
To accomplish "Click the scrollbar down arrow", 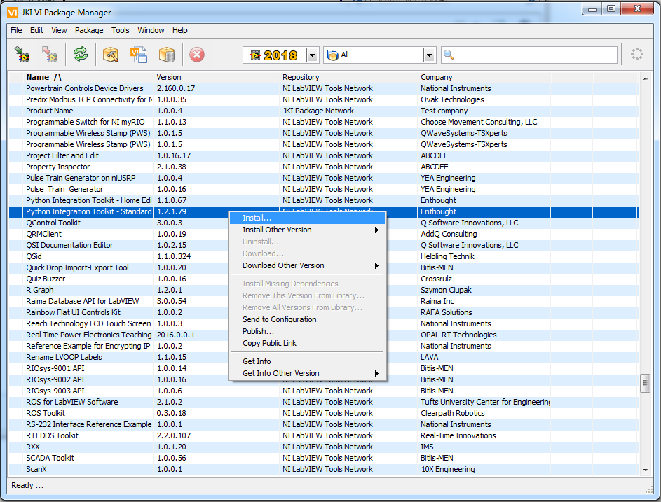I will point(646,470).
